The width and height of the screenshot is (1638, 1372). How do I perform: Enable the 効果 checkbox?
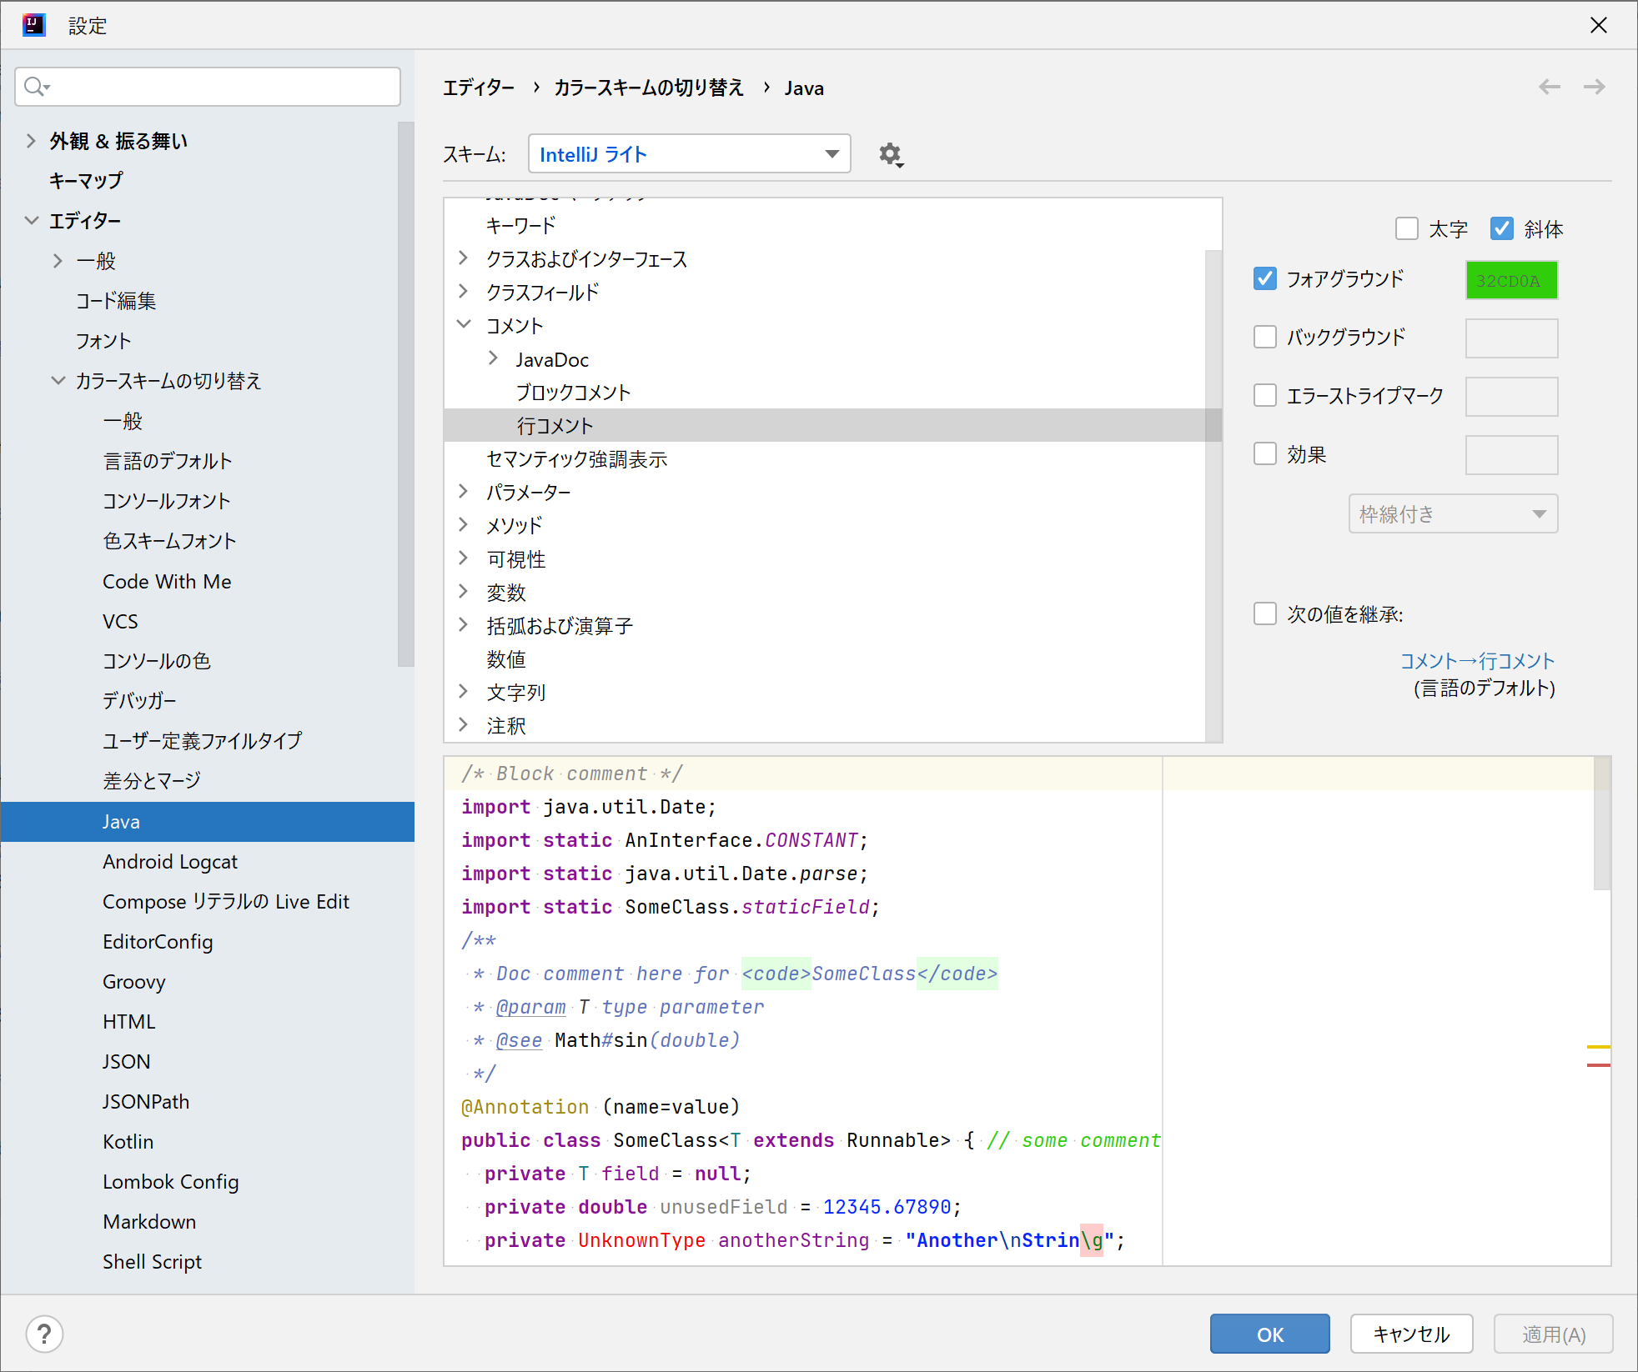(1264, 453)
